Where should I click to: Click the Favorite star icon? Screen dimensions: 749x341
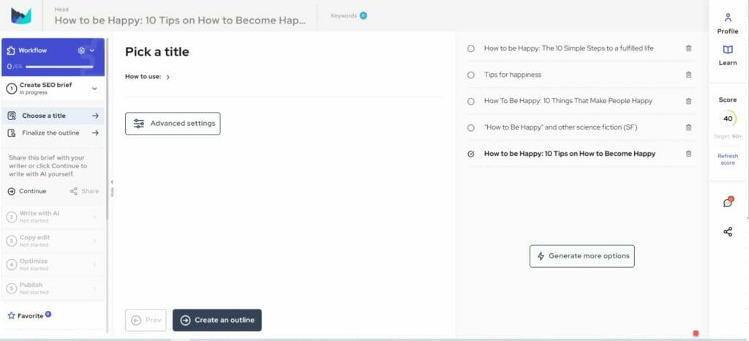pyautogui.click(x=12, y=315)
